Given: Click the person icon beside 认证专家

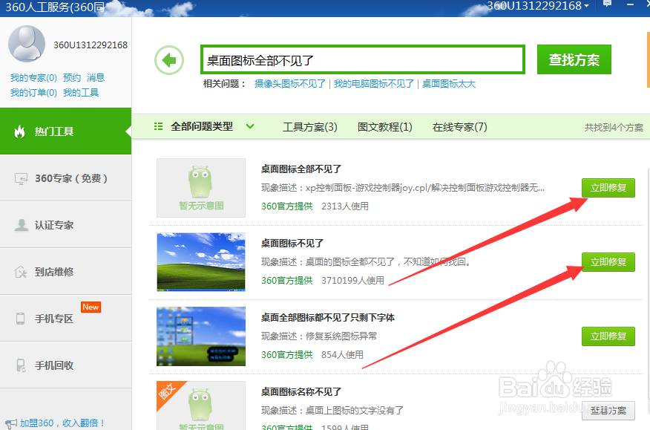Looking at the screenshot, I should click(21, 225).
